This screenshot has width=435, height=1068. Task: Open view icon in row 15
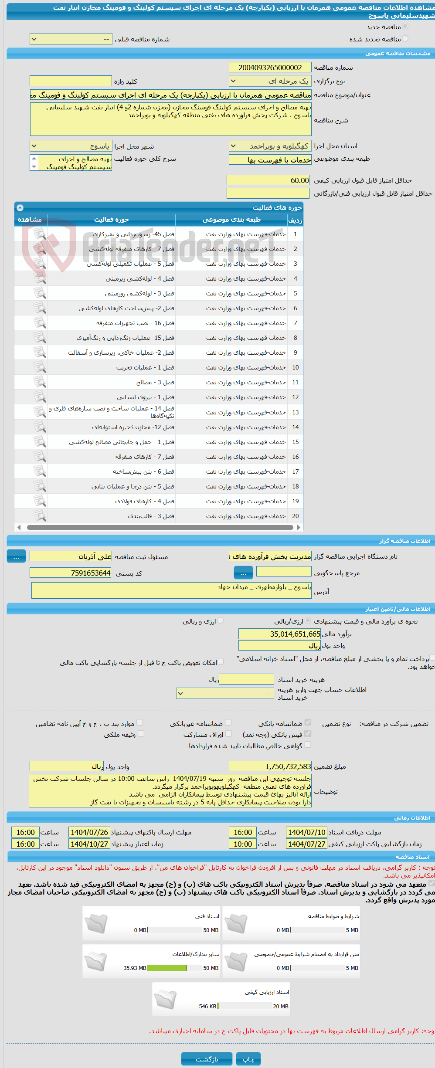coord(40,442)
